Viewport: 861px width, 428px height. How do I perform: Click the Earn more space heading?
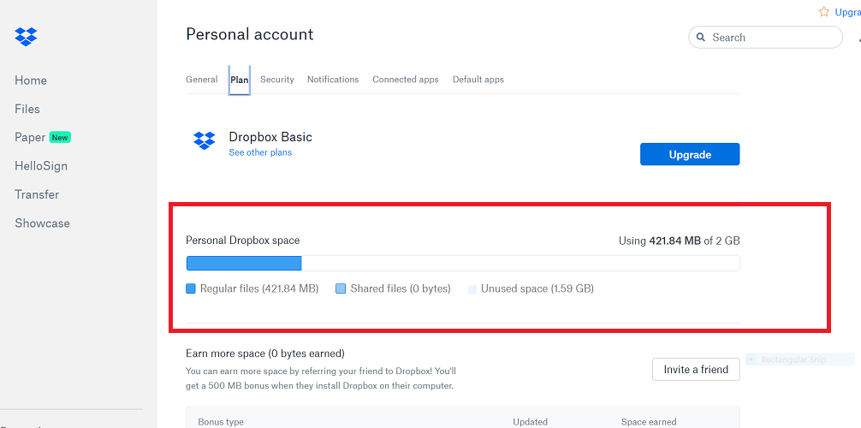tap(265, 353)
